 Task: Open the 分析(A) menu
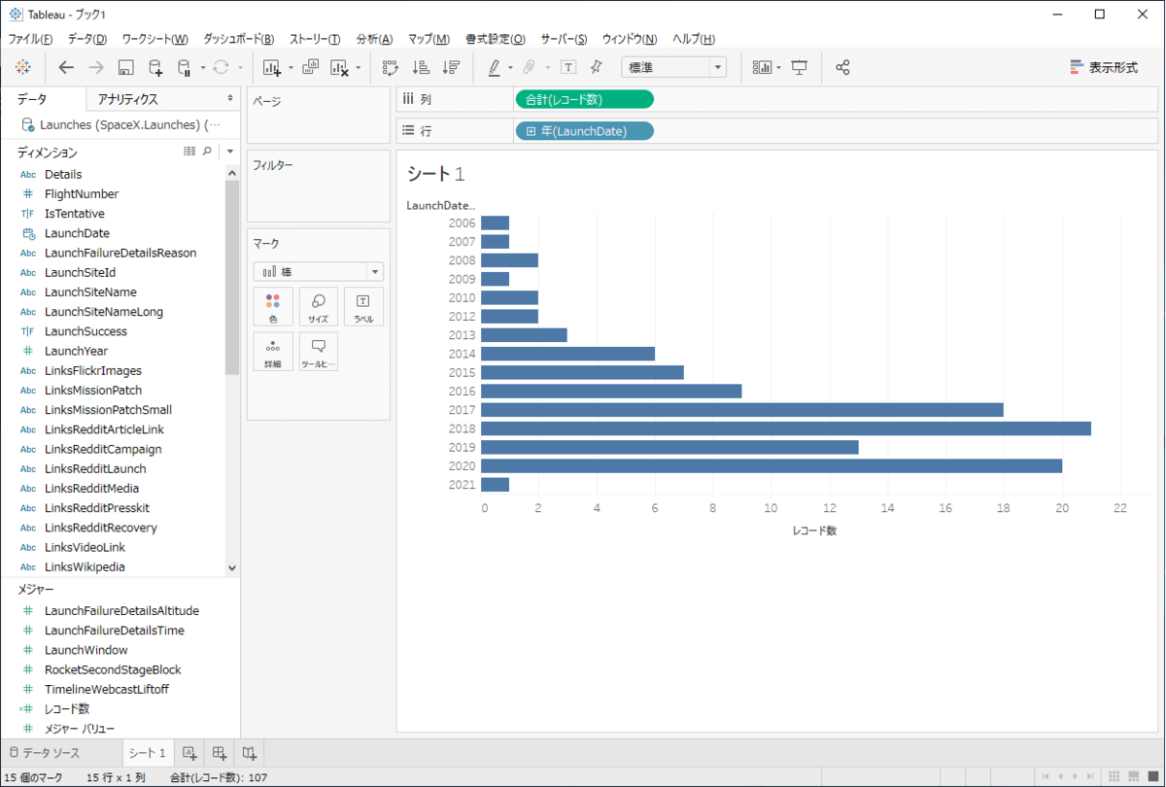[x=374, y=39]
